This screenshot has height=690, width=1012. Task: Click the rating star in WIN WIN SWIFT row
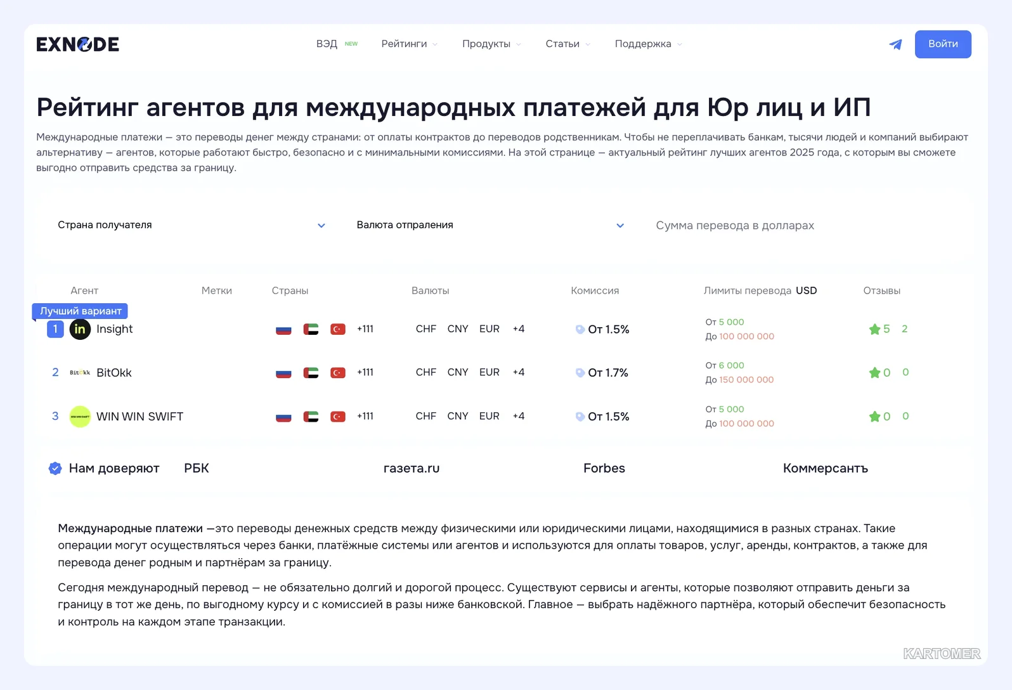tap(874, 417)
